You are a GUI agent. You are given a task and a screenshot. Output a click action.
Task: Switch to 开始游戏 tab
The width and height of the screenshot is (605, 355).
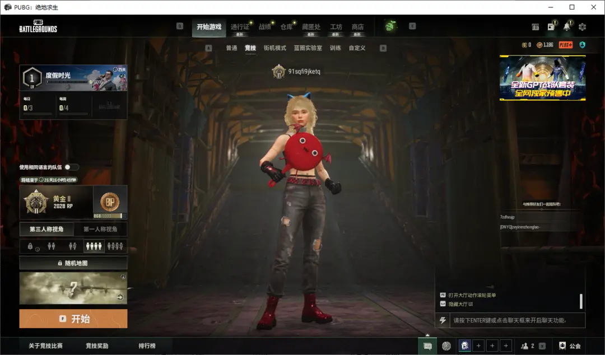click(209, 27)
